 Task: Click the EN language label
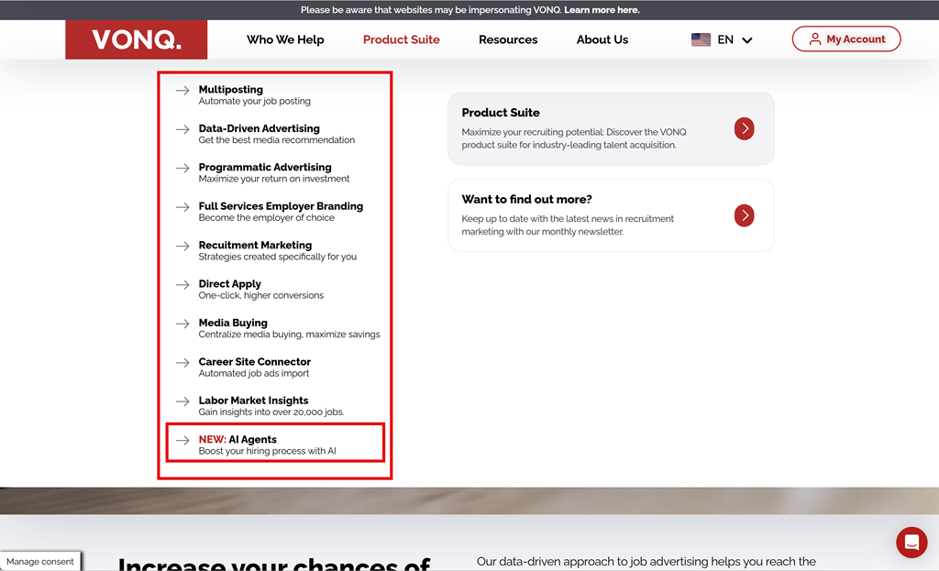[725, 39]
